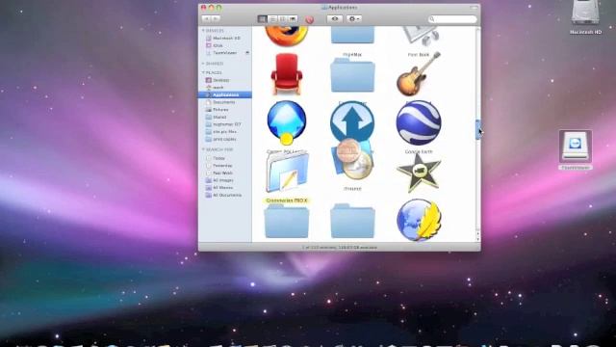616x347 pixels.
Task: Collapse the Devices sidebar section
Action: coord(203,31)
